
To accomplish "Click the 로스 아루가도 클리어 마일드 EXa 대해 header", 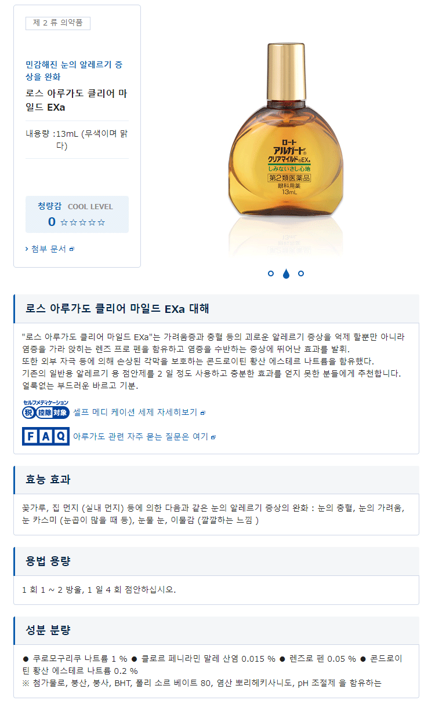I will click(216, 308).
